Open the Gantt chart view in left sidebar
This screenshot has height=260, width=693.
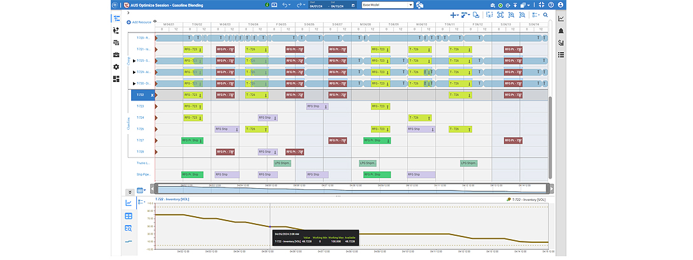pyautogui.click(x=116, y=18)
